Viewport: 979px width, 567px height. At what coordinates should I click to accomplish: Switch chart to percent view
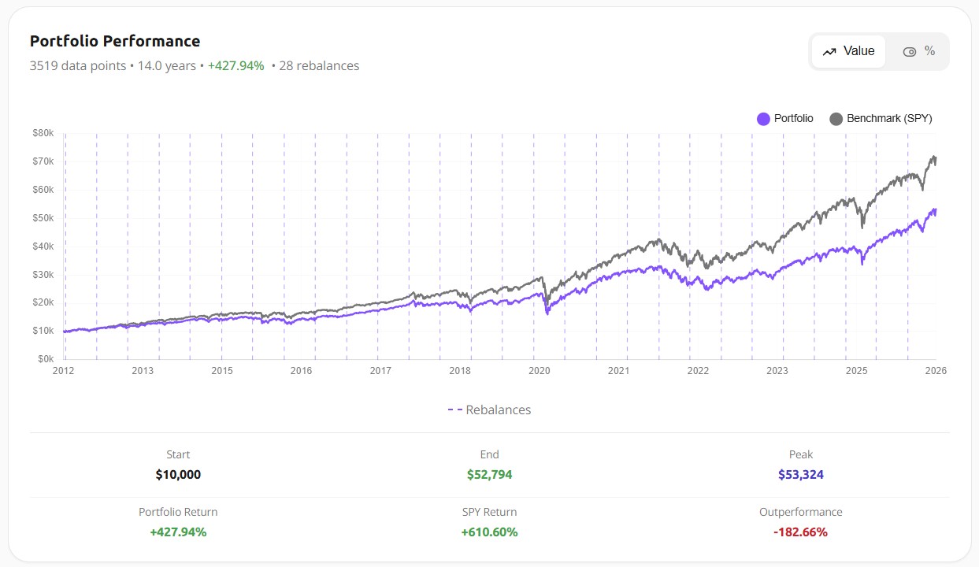(918, 51)
